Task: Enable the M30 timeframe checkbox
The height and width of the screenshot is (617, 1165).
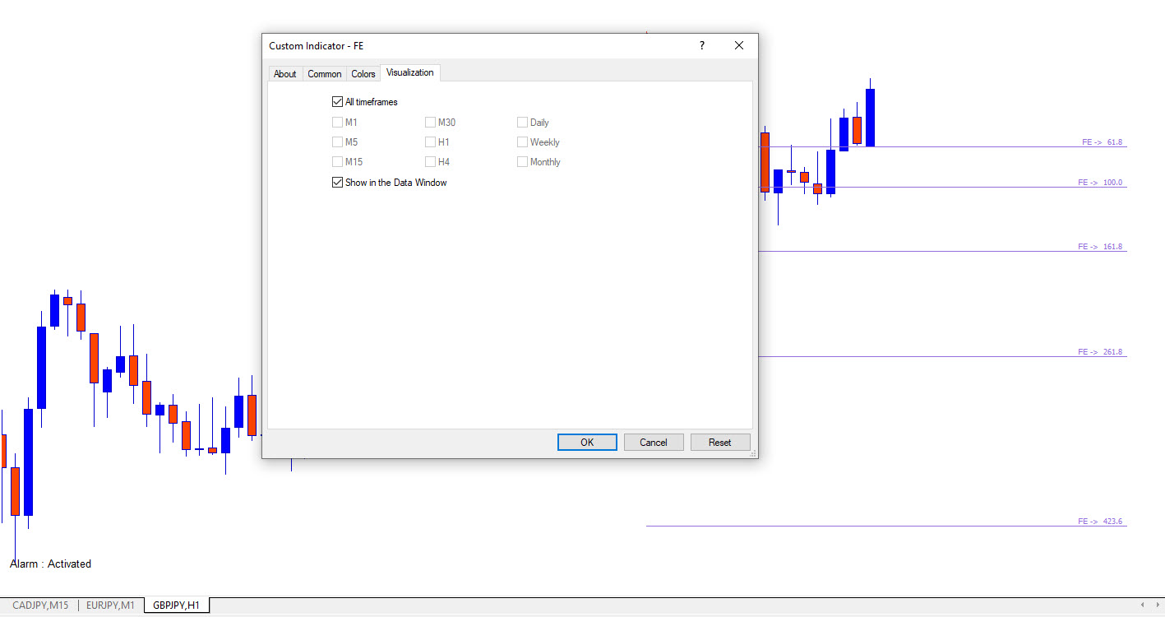Action: (x=430, y=123)
